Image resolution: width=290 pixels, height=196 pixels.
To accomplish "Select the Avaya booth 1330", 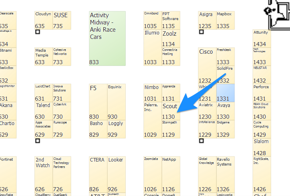I will [225, 111].
